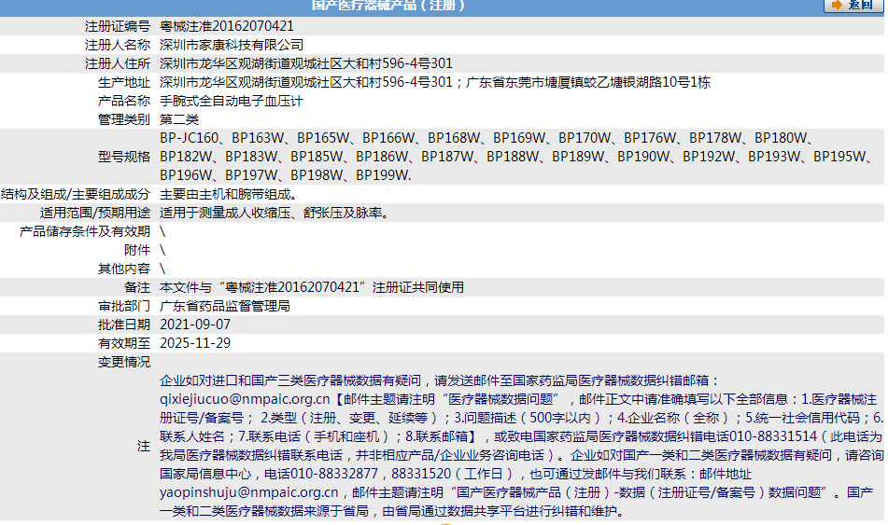Click the 适用范围/预期用途 label
This screenshot has height=525, width=888.
coord(94,213)
